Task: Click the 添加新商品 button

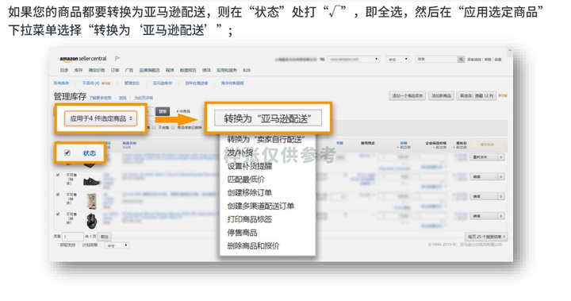Action: click(442, 96)
